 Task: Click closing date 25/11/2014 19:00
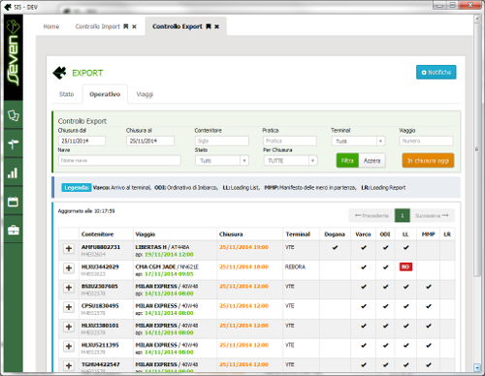[x=243, y=247]
